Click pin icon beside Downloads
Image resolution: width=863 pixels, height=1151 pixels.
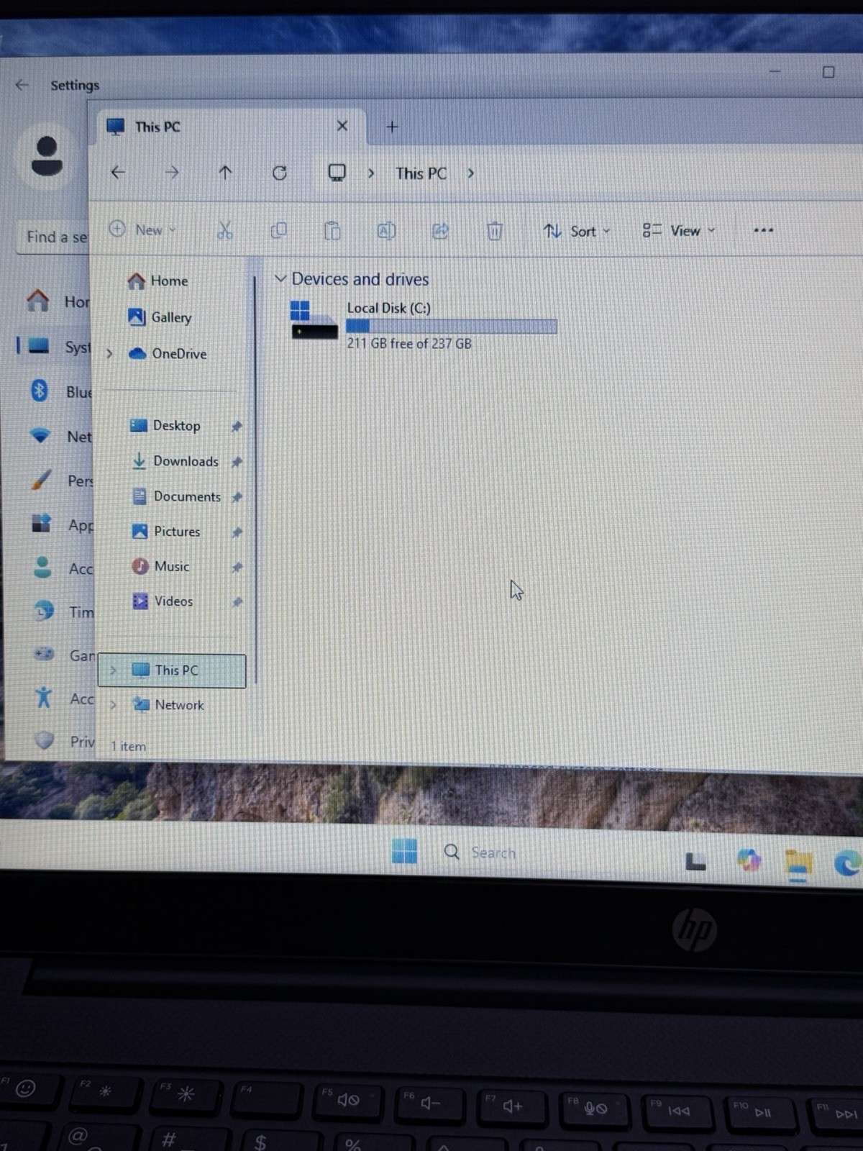(237, 462)
